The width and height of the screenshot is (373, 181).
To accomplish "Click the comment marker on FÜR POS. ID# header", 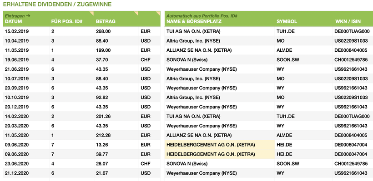I will [x=92, y=13].
